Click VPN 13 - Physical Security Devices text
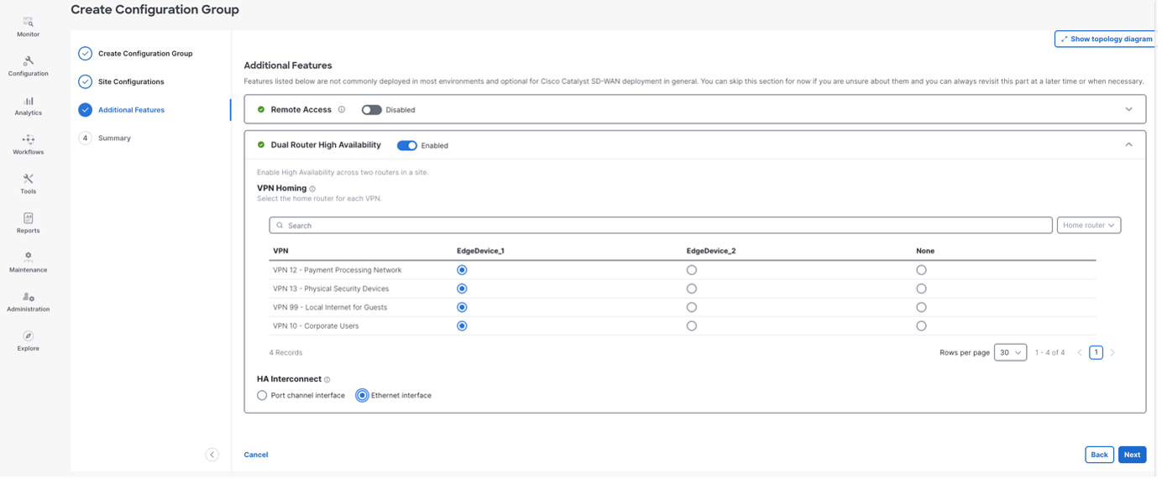1162x479 pixels. (331, 289)
